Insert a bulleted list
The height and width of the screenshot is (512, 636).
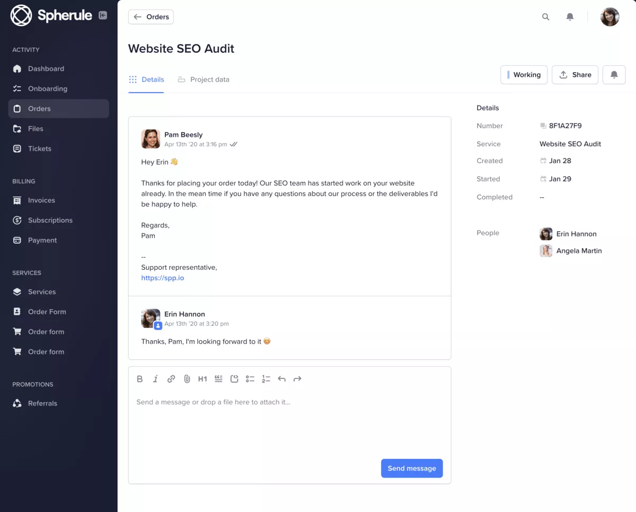(250, 379)
